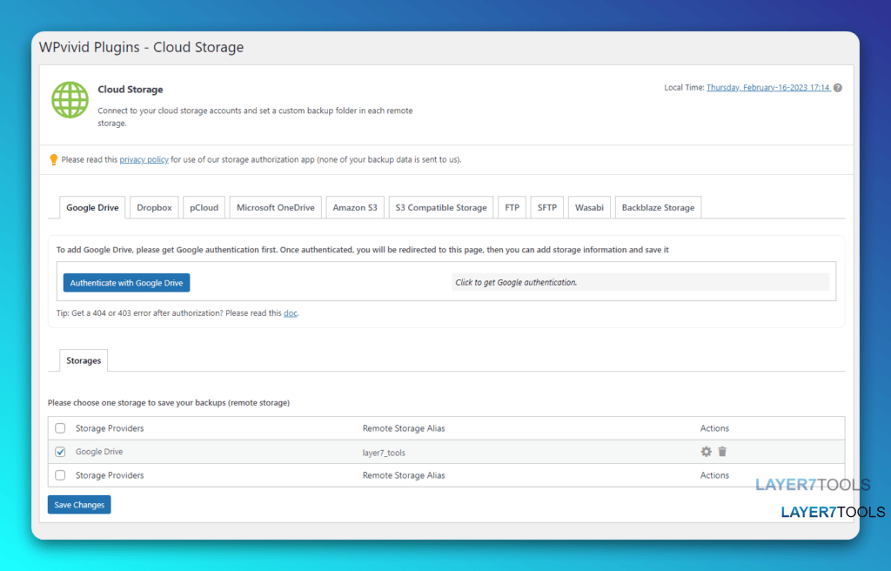Click the footer Remote Storage Alias label

coord(404,475)
